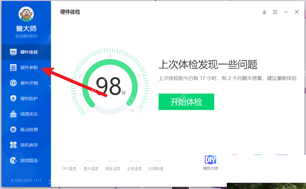
Task: Click the 硬件评测 gauge icon
Action: pos(13,83)
